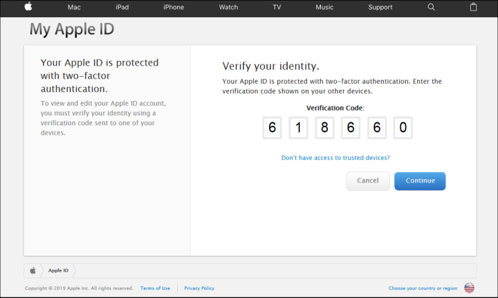The width and height of the screenshot is (498, 298).
Task: Click the US flag icon in footer
Action: [x=469, y=288]
